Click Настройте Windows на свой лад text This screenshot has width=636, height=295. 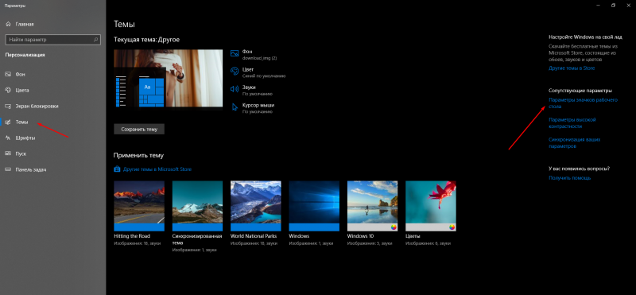(x=584, y=37)
